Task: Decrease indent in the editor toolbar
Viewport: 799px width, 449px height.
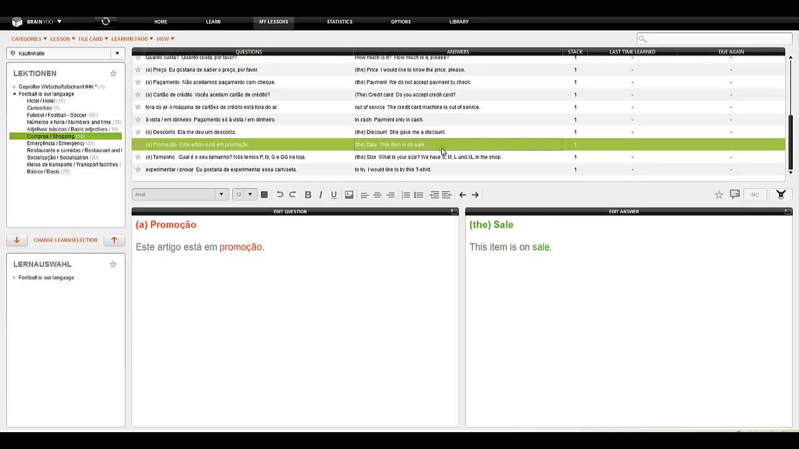Action: tap(447, 195)
